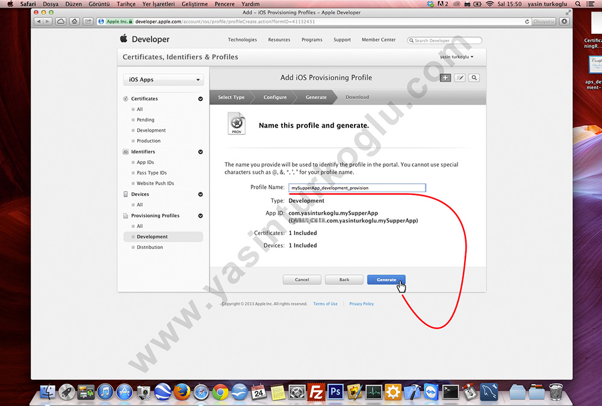
Task: Select Production under Certificates
Action: click(x=149, y=141)
